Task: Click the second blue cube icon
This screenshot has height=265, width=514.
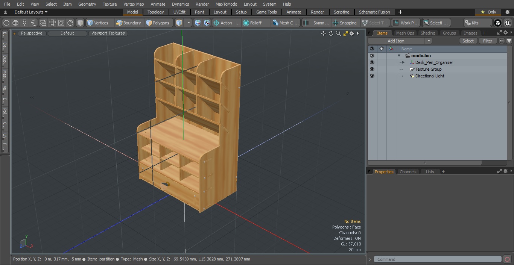Action: pyautogui.click(x=207, y=23)
